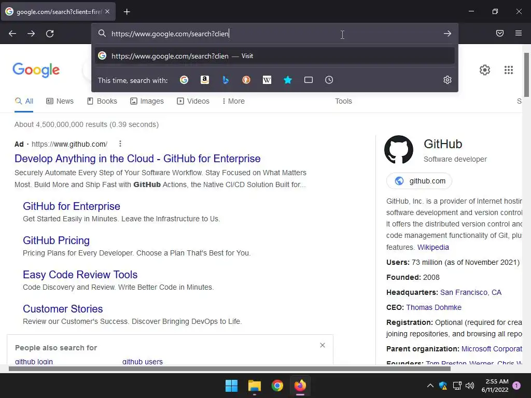
Task: Close the google.com search tab
Action: click(107, 11)
